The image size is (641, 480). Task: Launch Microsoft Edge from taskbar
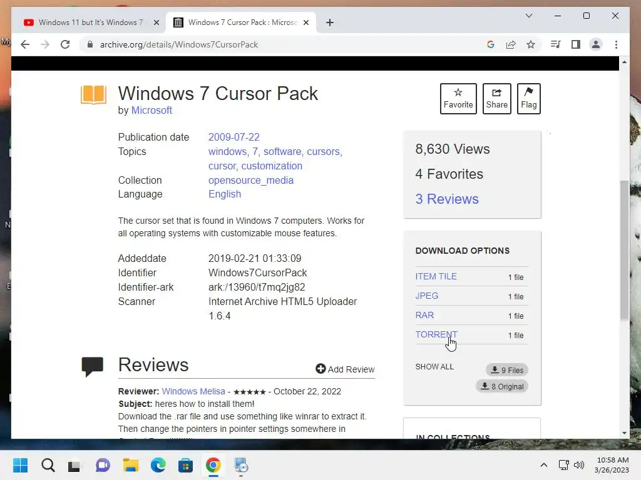[x=158, y=465]
